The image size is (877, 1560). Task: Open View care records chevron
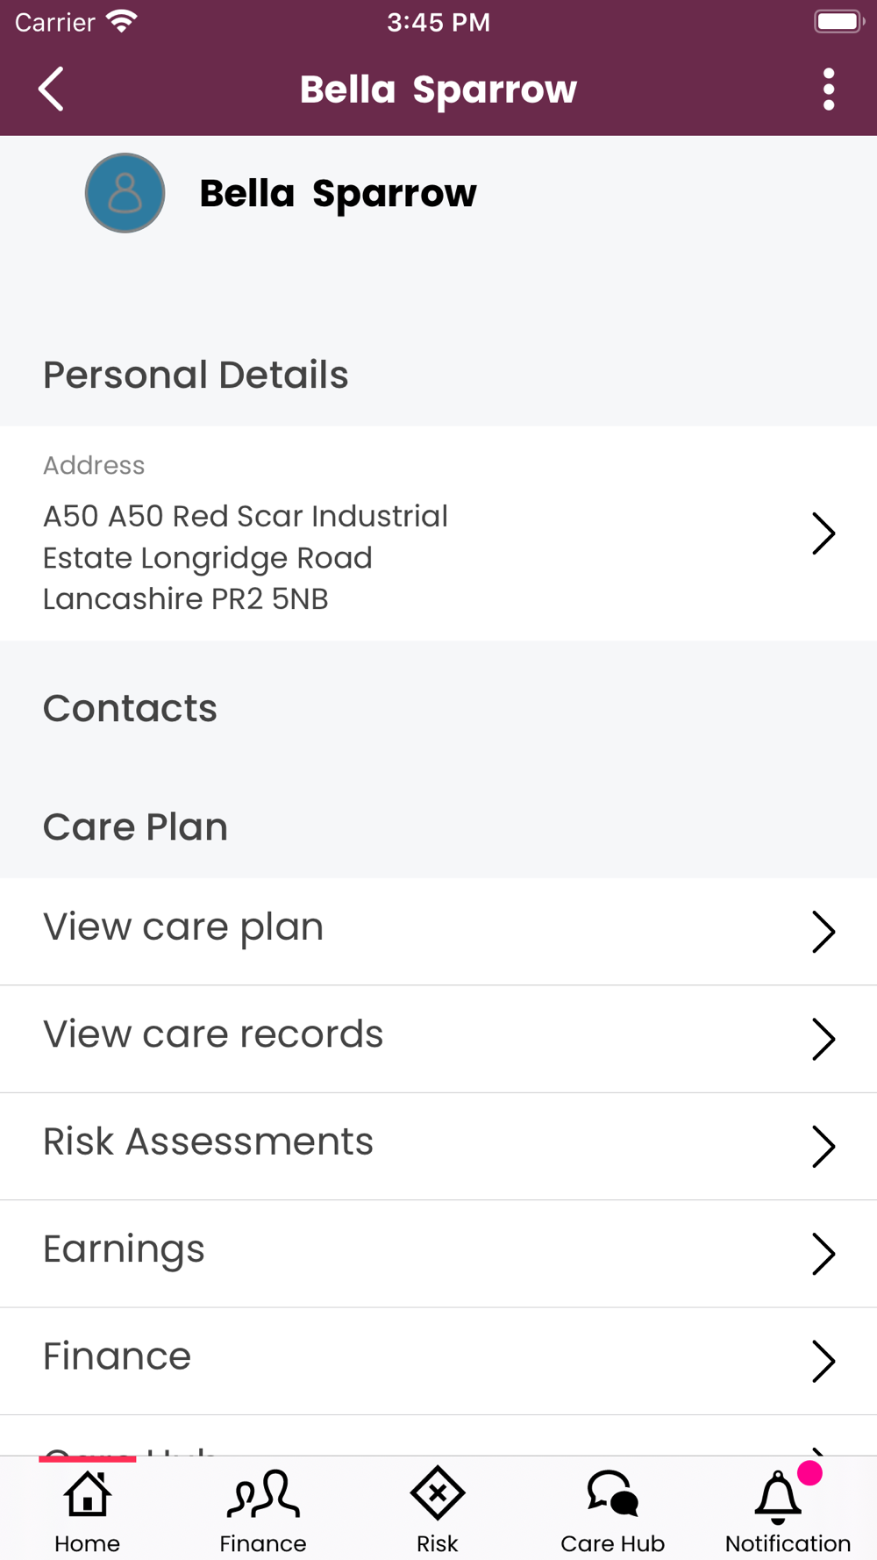point(823,1039)
